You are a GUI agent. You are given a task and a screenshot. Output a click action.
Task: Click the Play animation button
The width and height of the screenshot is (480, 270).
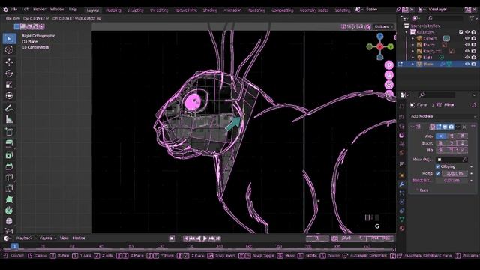tap(205, 238)
